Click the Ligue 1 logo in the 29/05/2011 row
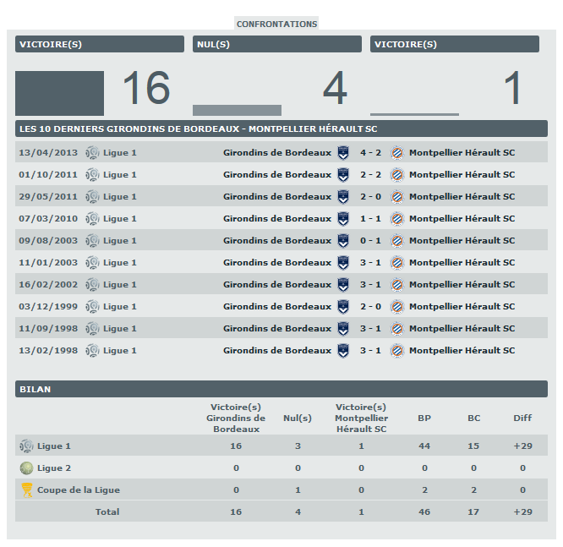Image resolution: width=563 pixels, height=547 pixels. 92,197
